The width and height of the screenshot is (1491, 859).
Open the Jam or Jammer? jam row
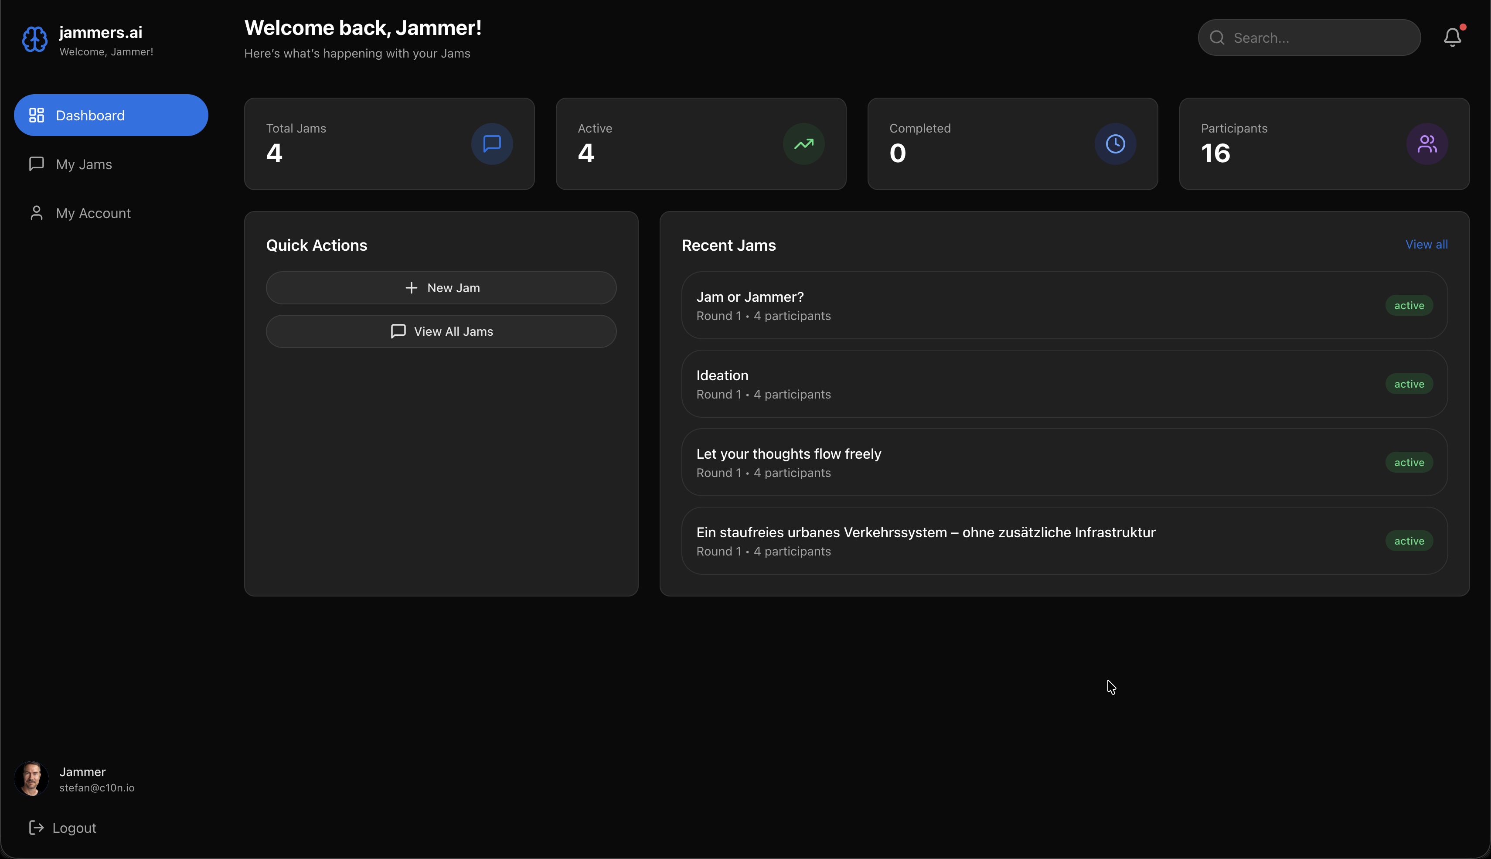click(1065, 305)
